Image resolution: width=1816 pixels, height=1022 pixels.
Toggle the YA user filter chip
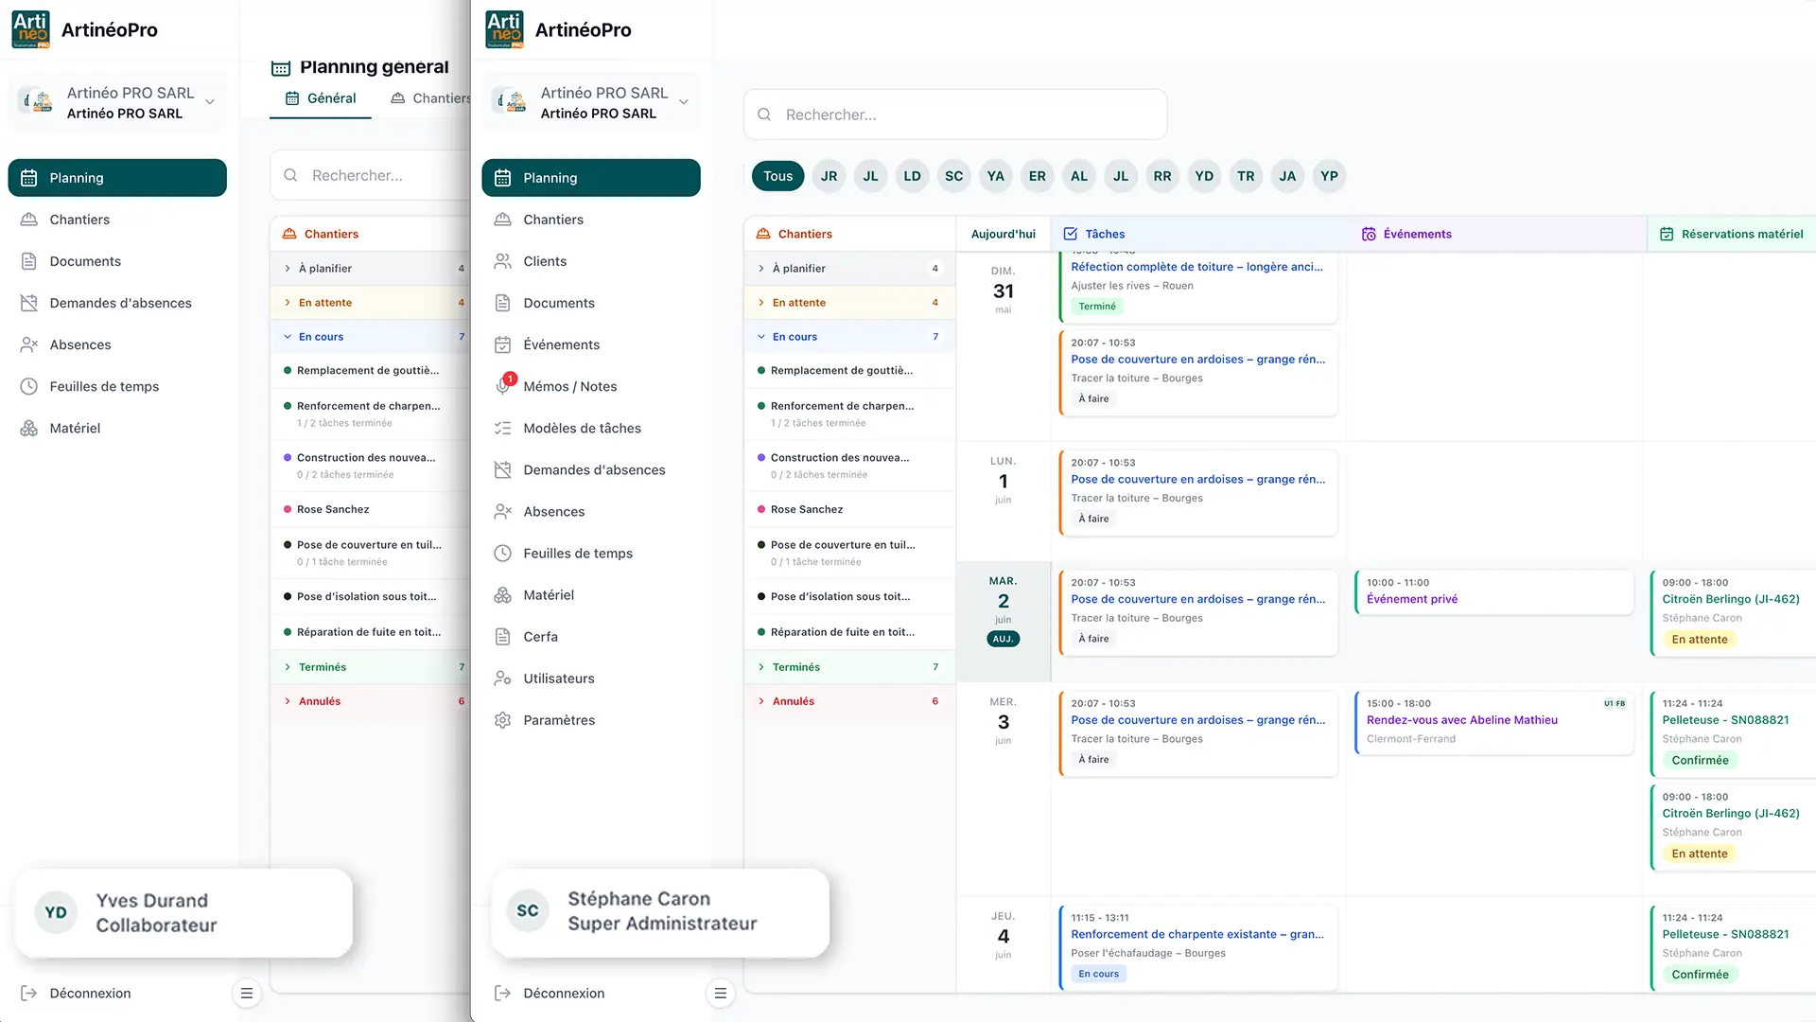(996, 176)
